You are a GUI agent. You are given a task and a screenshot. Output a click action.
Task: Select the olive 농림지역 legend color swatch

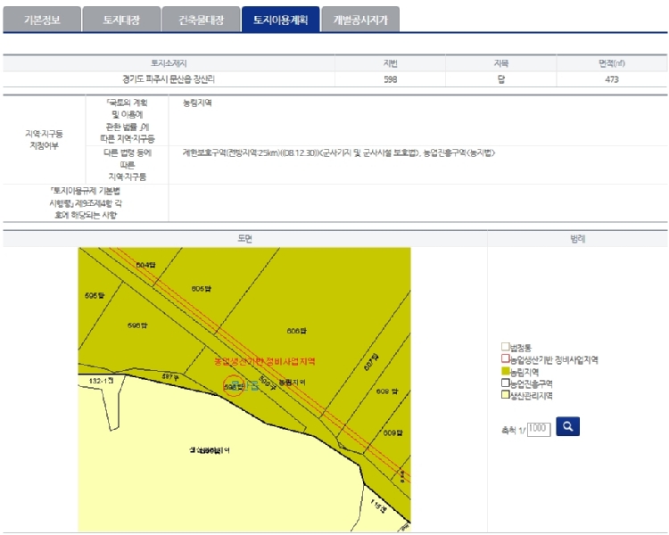[506, 371]
